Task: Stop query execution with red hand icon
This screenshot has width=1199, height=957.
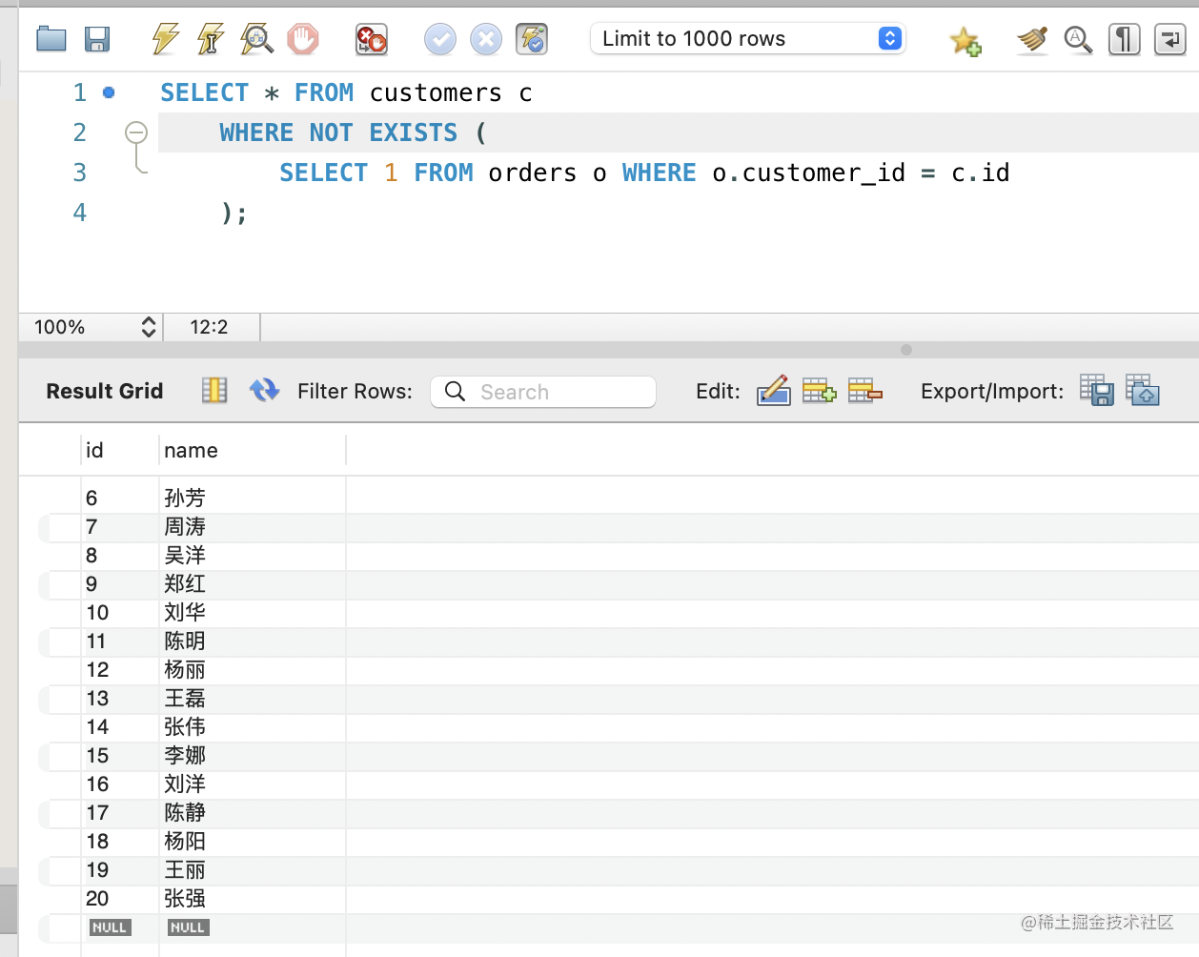Action: click(303, 39)
